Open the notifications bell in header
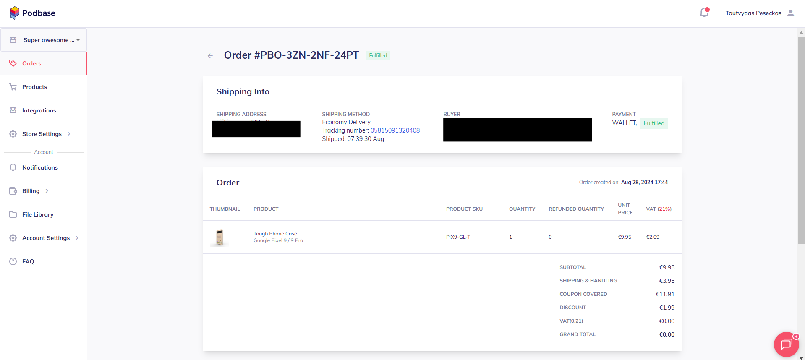Screen dimensions: 805x360 [x=704, y=13]
